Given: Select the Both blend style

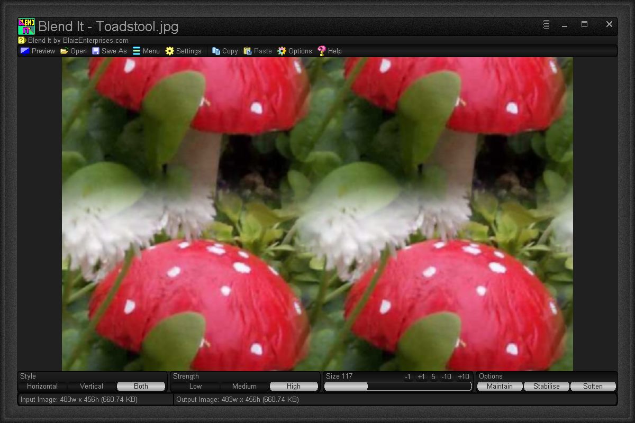Looking at the screenshot, I should click(141, 387).
